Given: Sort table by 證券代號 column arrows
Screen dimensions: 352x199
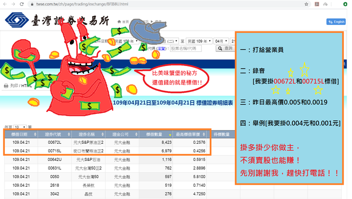Looking at the screenshot, I should (69, 134).
